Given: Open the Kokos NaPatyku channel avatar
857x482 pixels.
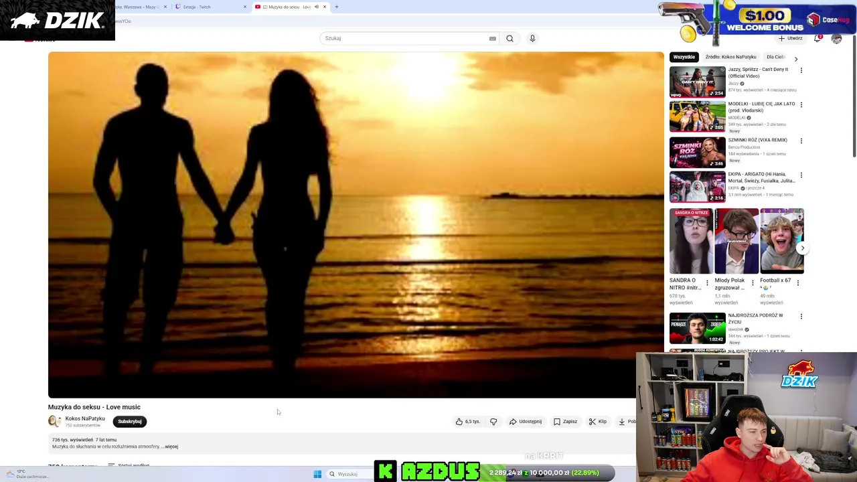Looking at the screenshot, I should (54, 421).
